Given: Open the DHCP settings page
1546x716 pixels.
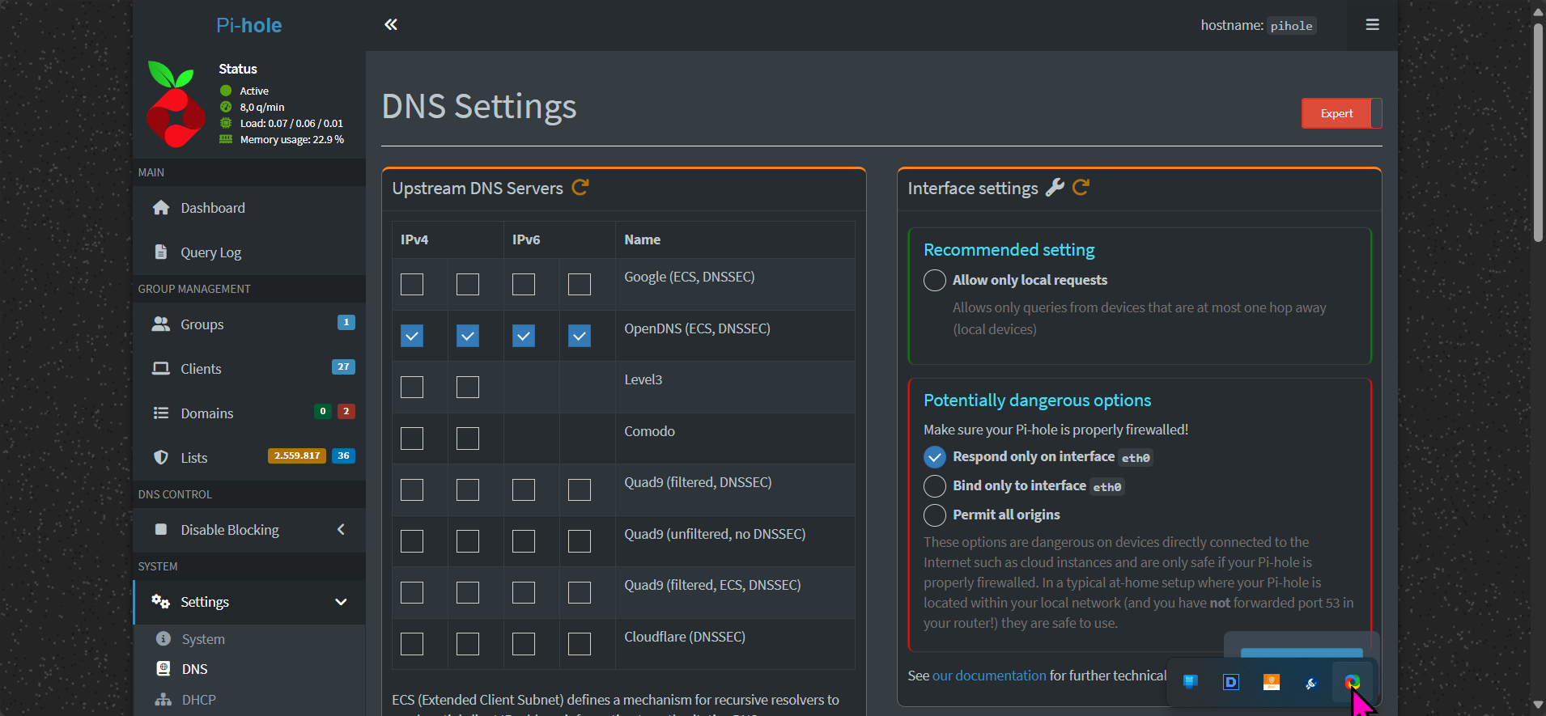Looking at the screenshot, I should 198,700.
